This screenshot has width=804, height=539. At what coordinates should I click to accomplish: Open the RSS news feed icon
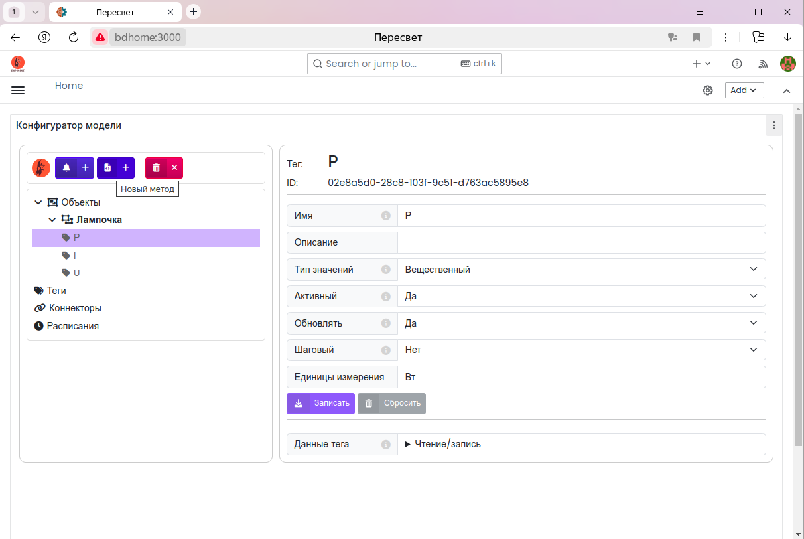point(764,64)
